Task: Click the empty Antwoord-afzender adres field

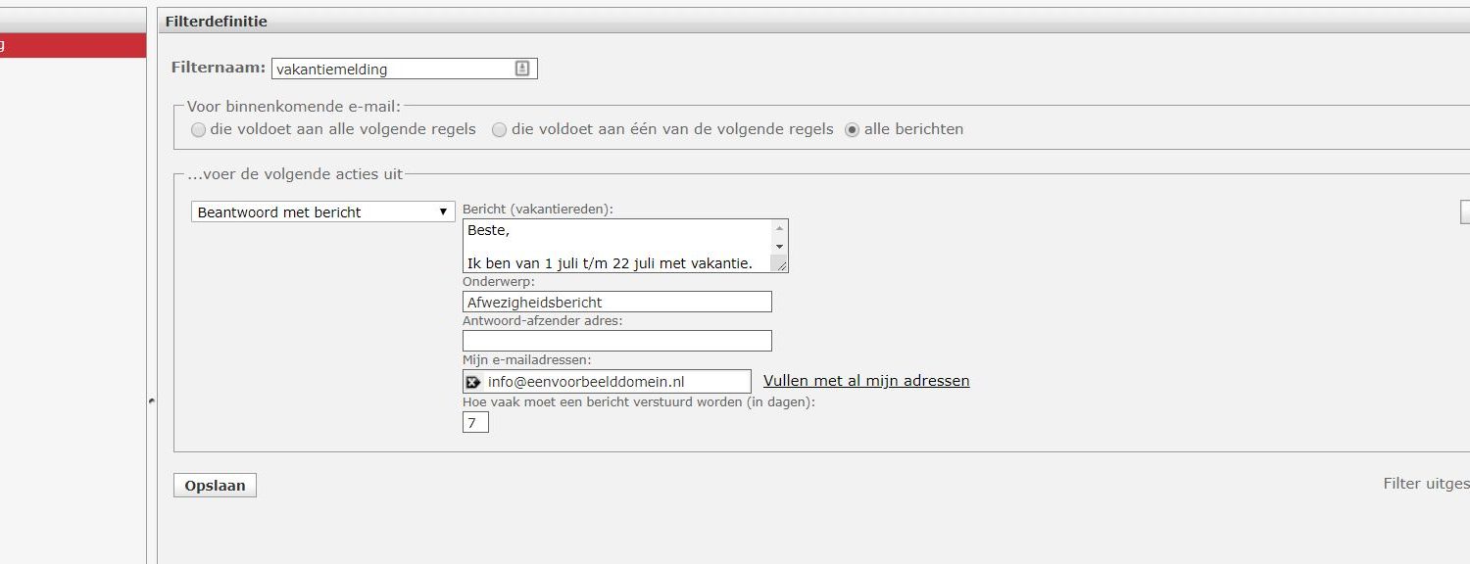Action: click(x=616, y=341)
